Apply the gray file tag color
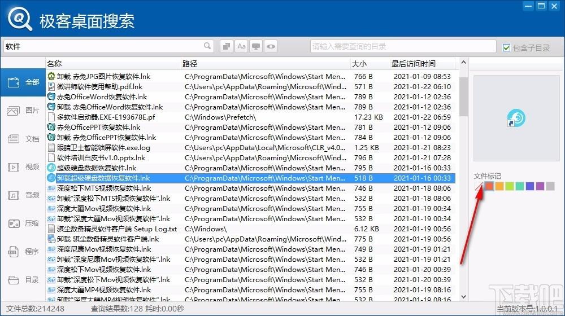This screenshot has height=316, width=565. (x=550, y=186)
